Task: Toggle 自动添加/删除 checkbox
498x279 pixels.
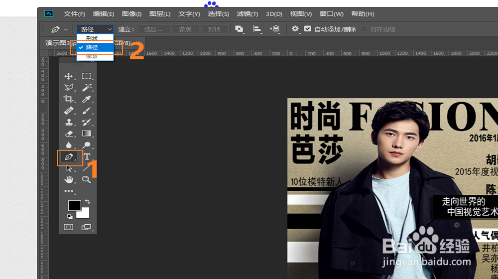Action: click(x=307, y=29)
